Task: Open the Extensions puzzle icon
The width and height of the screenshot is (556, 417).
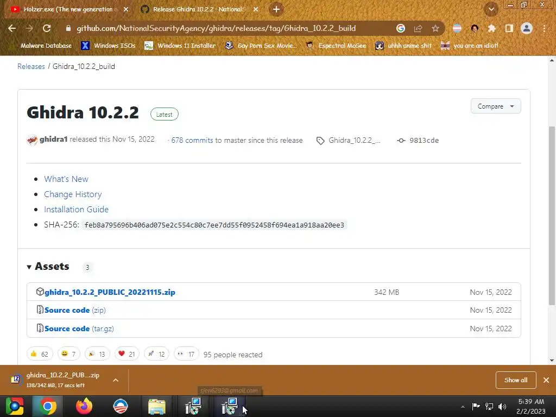Action: click(491, 28)
